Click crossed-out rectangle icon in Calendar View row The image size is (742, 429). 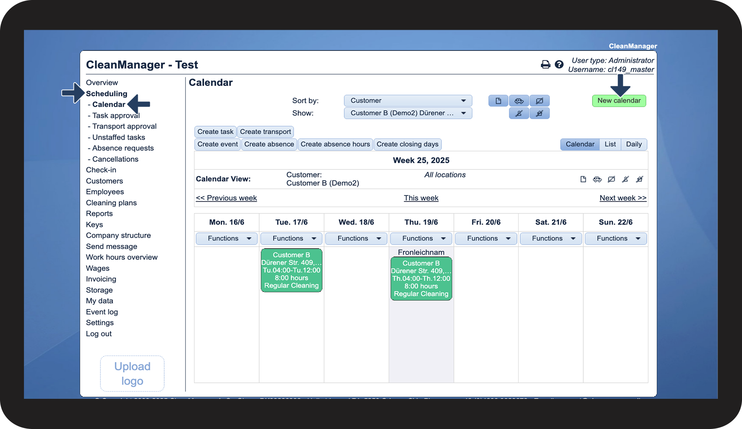pyautogui.click(x=611, y=179)
